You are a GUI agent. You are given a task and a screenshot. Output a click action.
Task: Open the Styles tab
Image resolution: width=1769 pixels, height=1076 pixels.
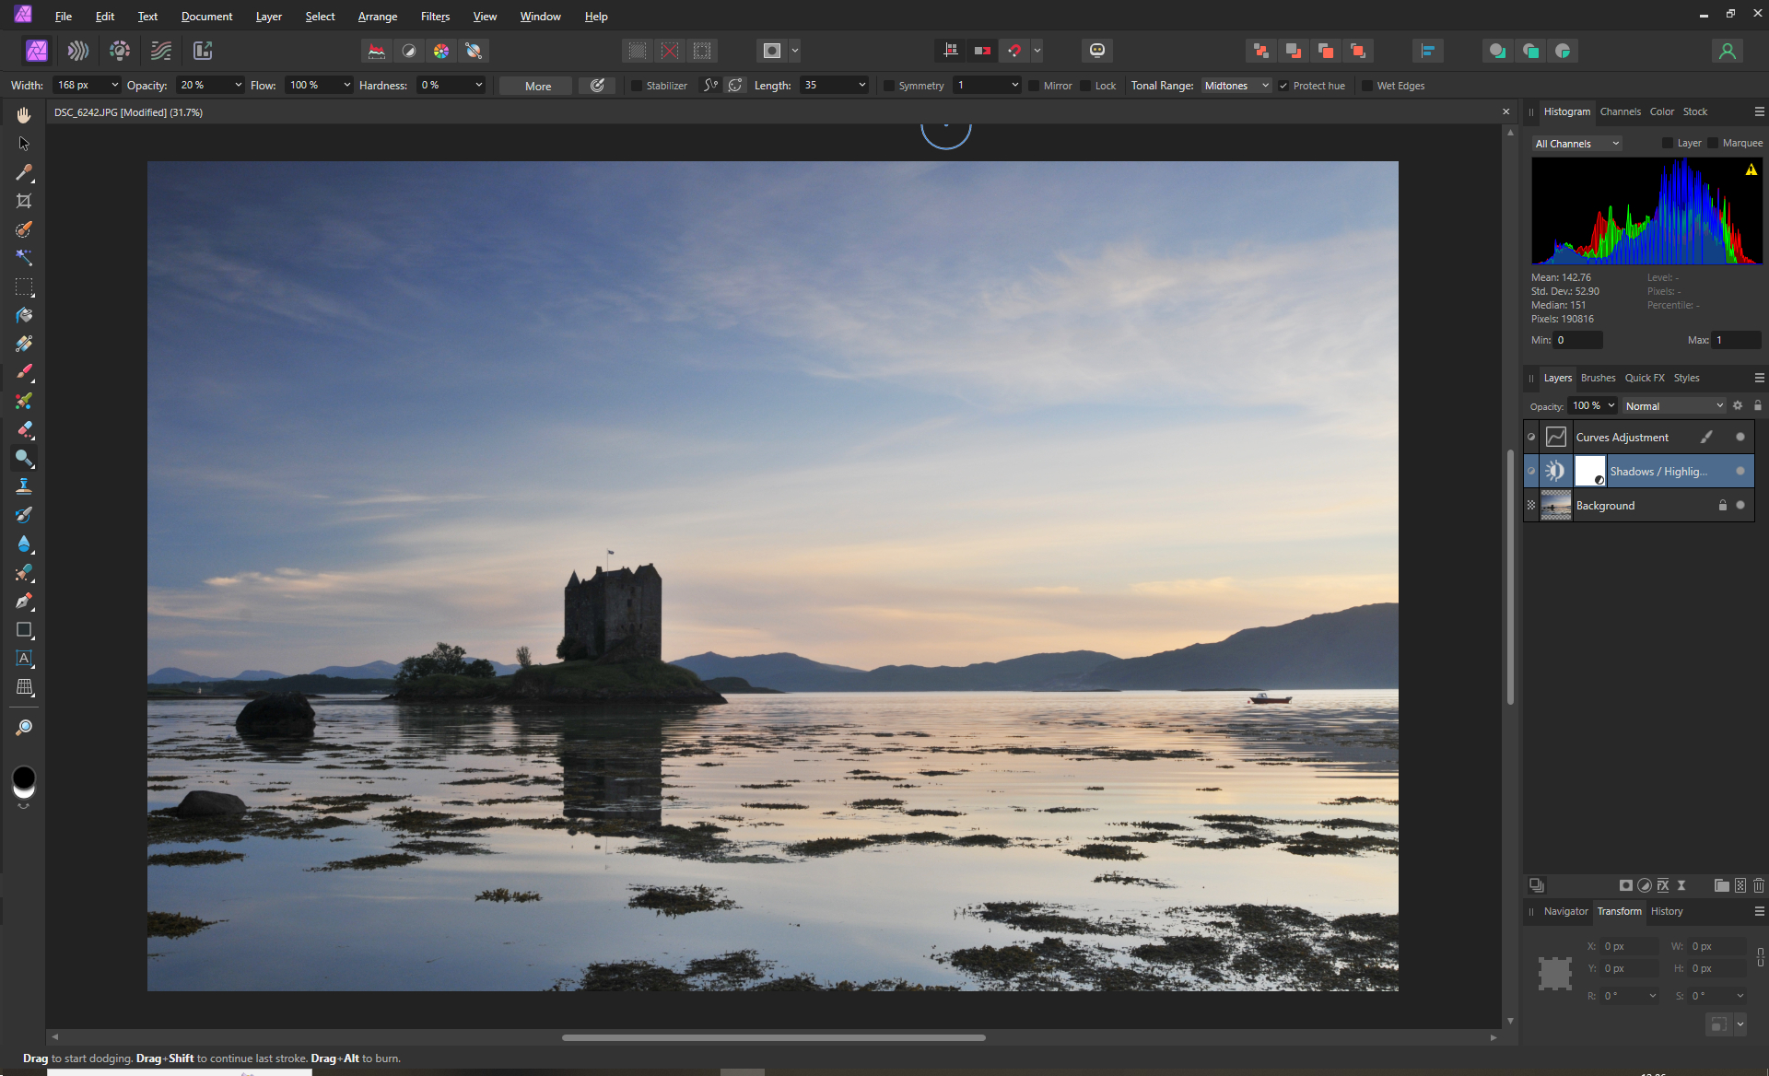[1686, 378]
